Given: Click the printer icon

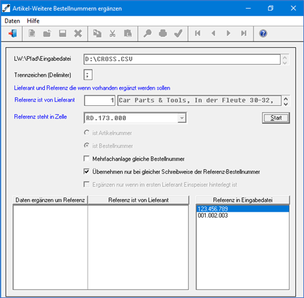Looking at the screenshot, I should pyautogui.click(x=163, y=33).
